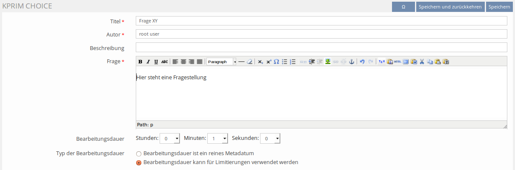Open the TeX formula tool

[382, 61]
